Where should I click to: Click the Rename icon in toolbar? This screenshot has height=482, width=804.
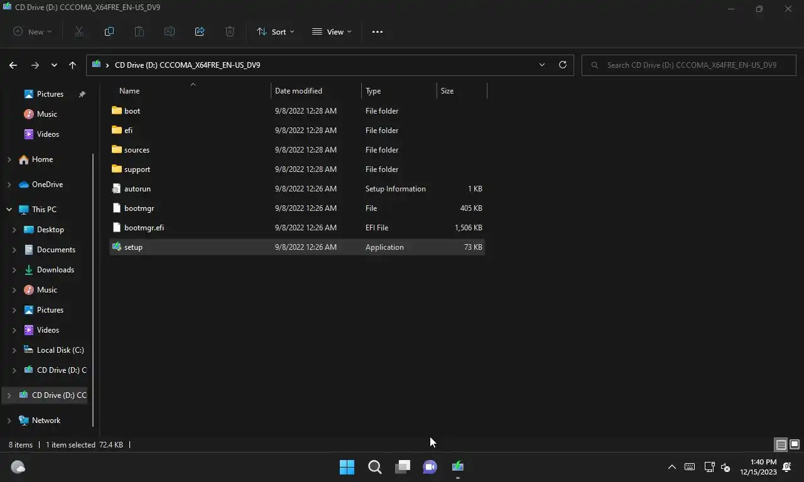point(170,31)
